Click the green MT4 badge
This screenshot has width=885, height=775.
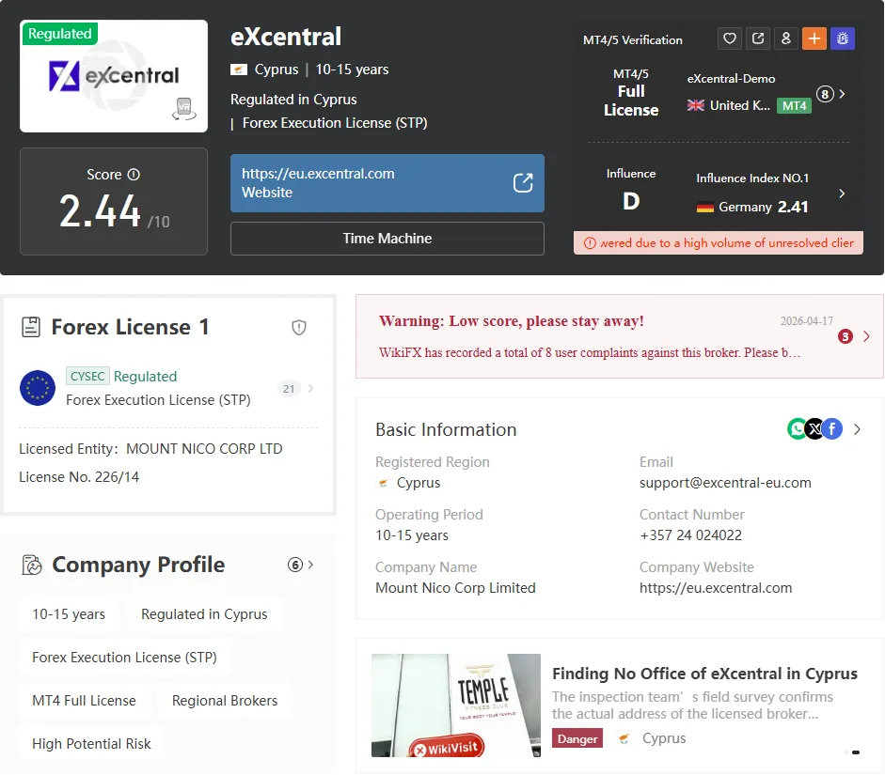click(x=794, y=105)
